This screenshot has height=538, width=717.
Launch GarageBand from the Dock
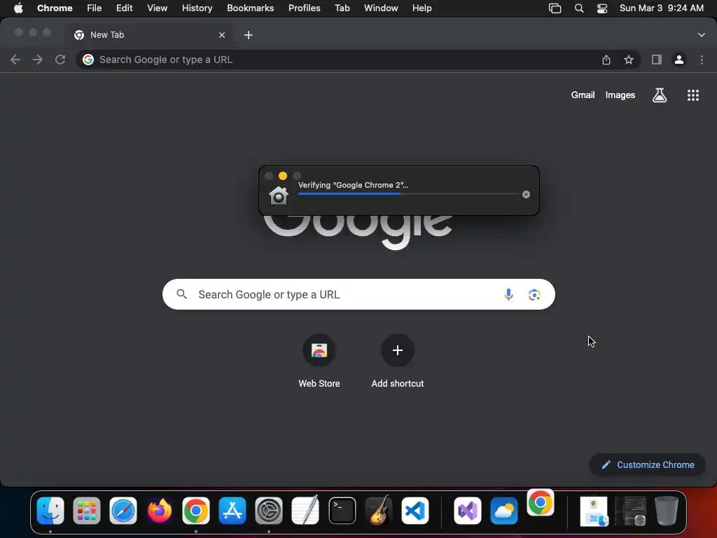pyautogui.click(x=379, y=511)
